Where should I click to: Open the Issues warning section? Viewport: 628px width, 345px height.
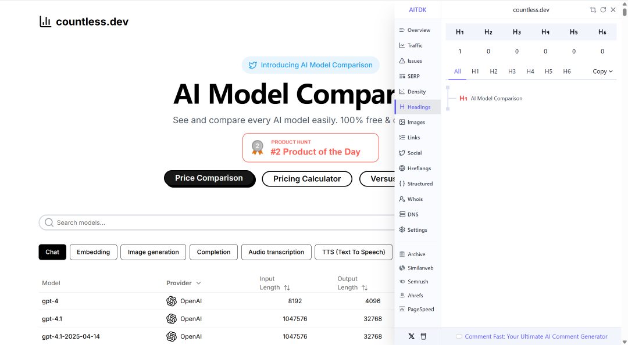click(418, 61)
